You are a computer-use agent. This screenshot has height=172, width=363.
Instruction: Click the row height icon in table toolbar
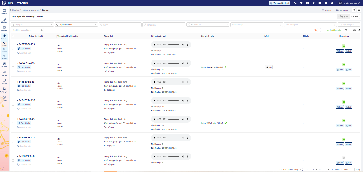click(350, 30)
